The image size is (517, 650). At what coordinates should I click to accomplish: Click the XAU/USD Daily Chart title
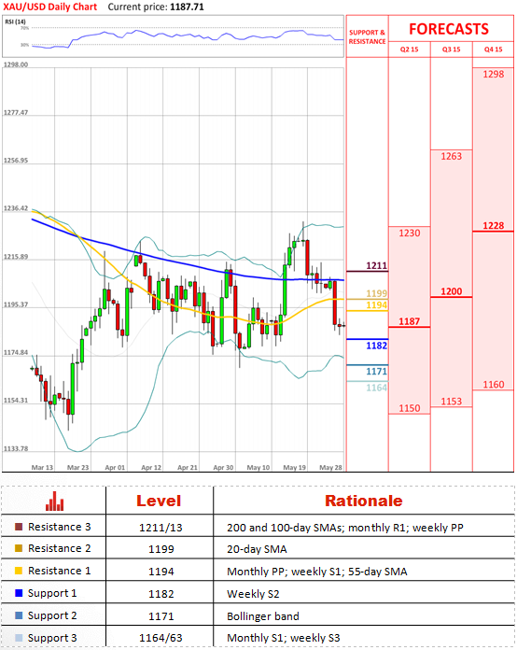click(x=50, y=7)
